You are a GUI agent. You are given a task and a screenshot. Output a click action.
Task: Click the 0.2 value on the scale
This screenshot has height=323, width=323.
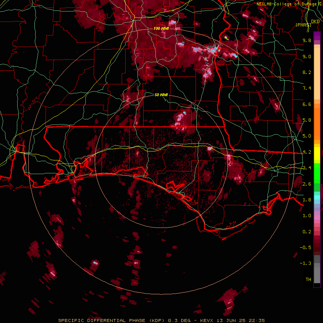coord(307,232)
